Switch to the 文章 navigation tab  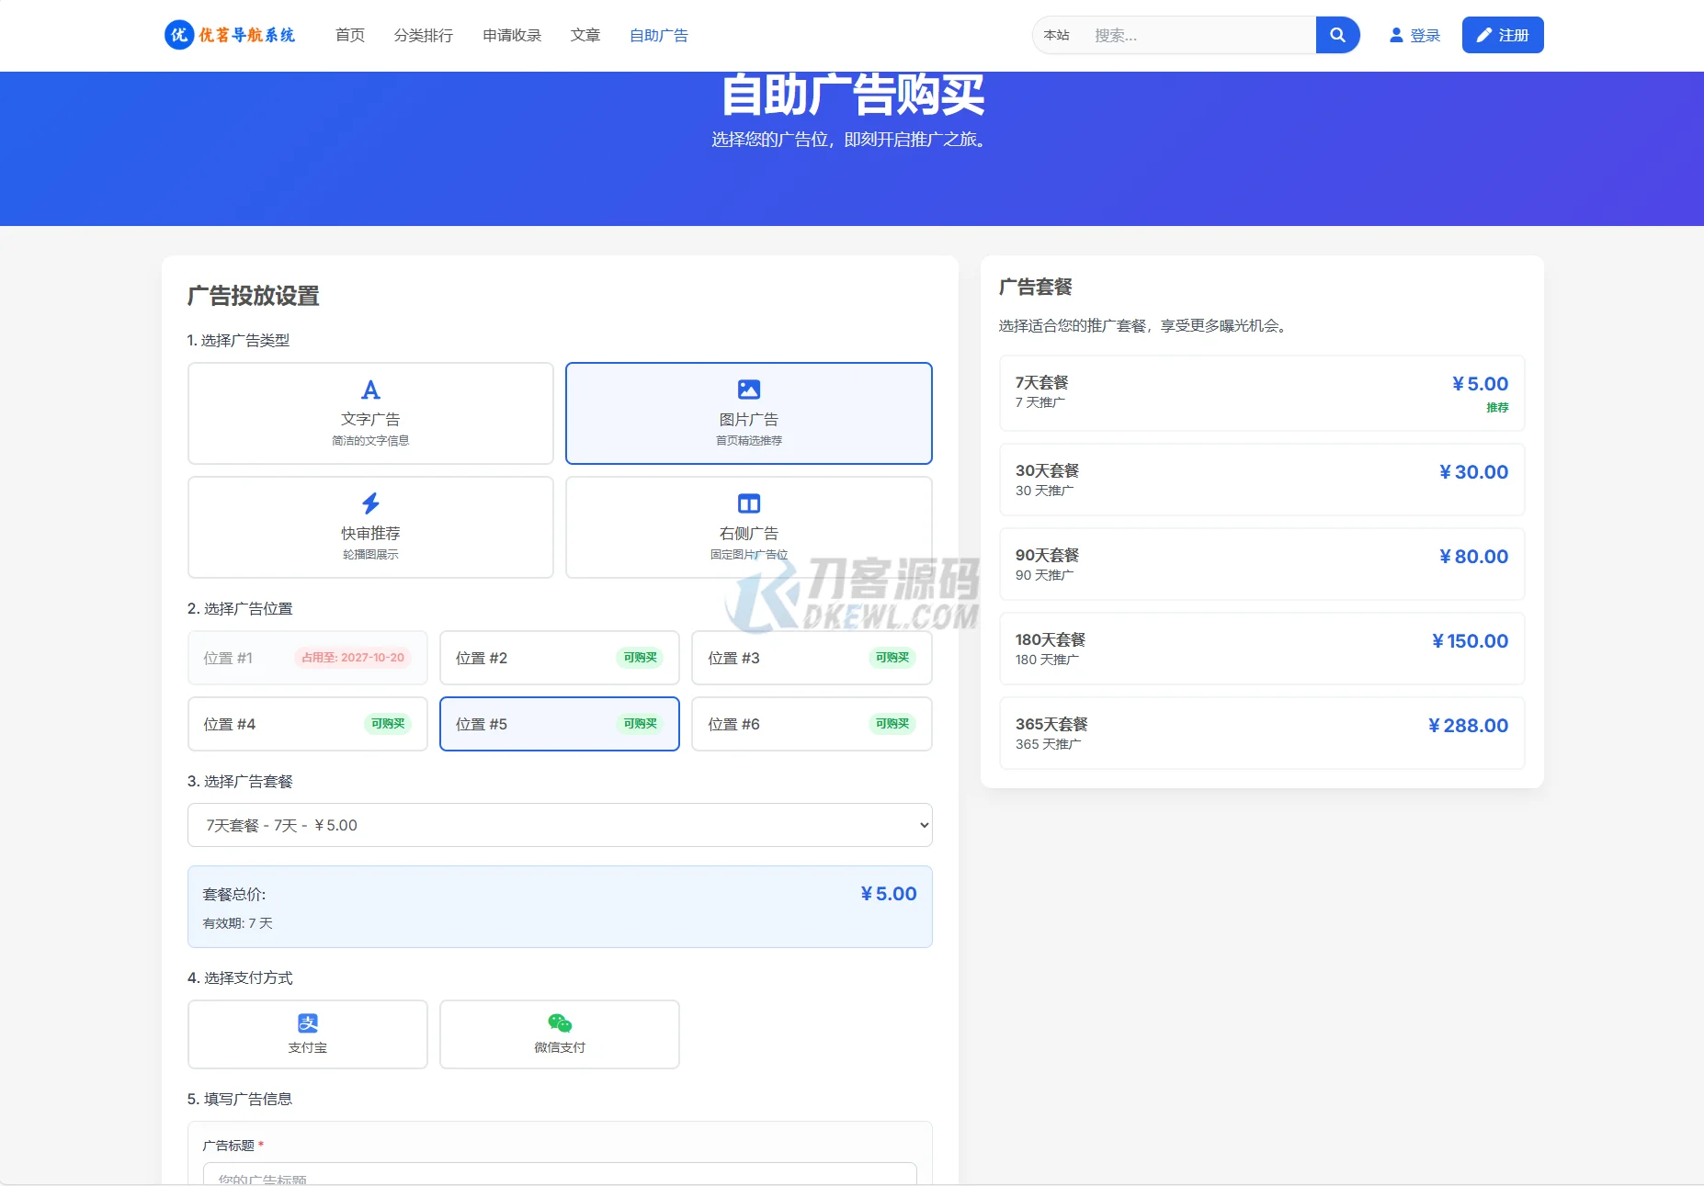(585, 35)
